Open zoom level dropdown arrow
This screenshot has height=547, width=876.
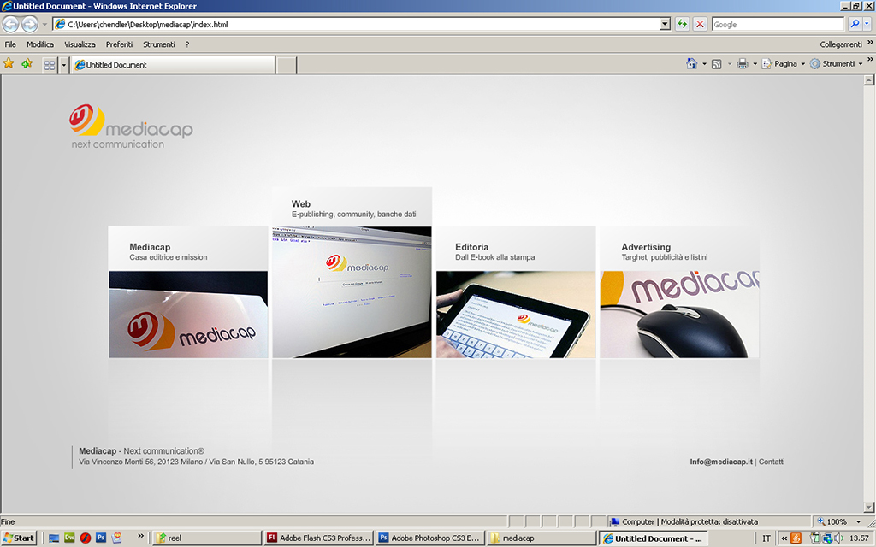[x=859, y=522]
